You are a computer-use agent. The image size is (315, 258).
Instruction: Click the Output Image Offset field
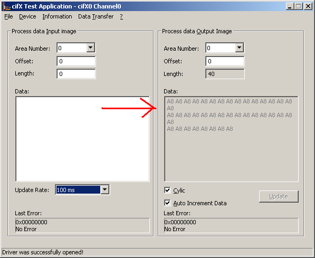coord(225,61)
